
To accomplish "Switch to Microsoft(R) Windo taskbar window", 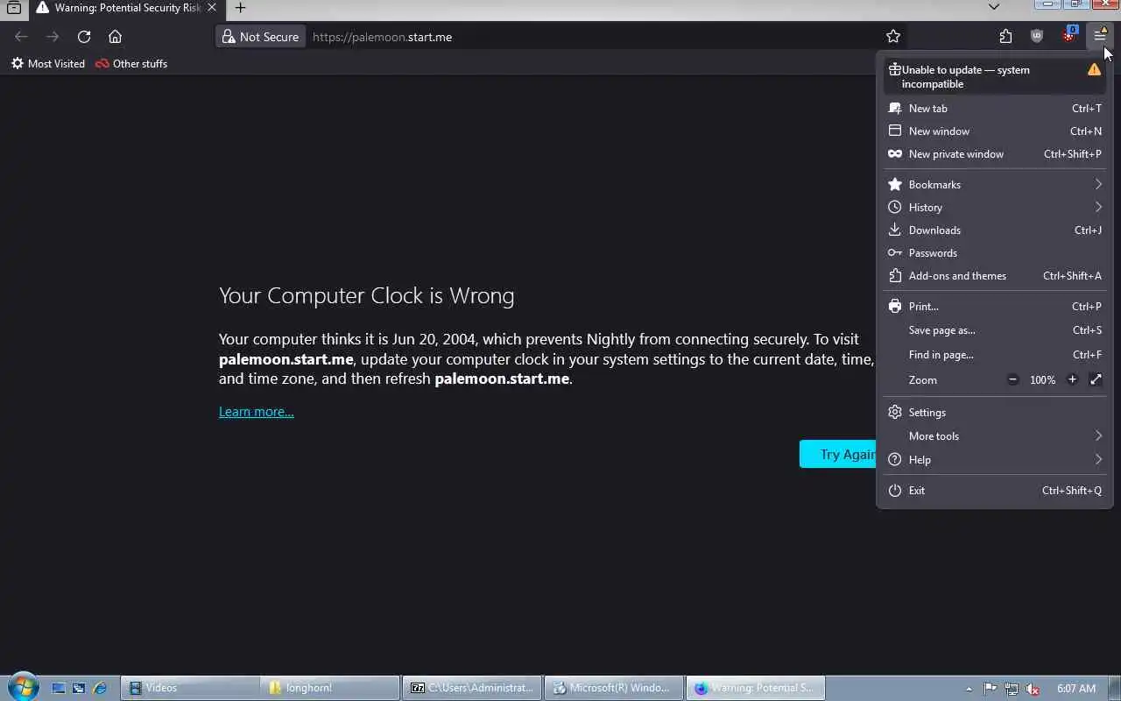I will 614,688.
